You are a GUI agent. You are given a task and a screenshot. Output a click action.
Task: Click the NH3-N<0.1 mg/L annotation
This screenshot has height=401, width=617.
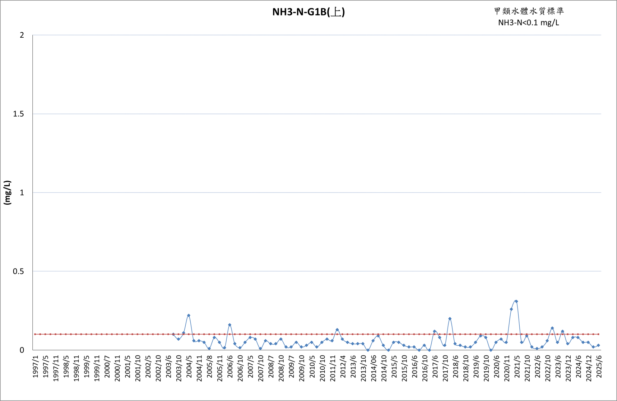(x=528, y=23)
